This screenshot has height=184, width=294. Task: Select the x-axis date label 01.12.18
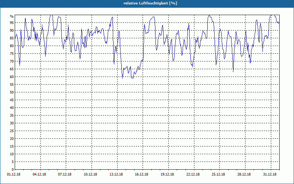pos(14,174)
